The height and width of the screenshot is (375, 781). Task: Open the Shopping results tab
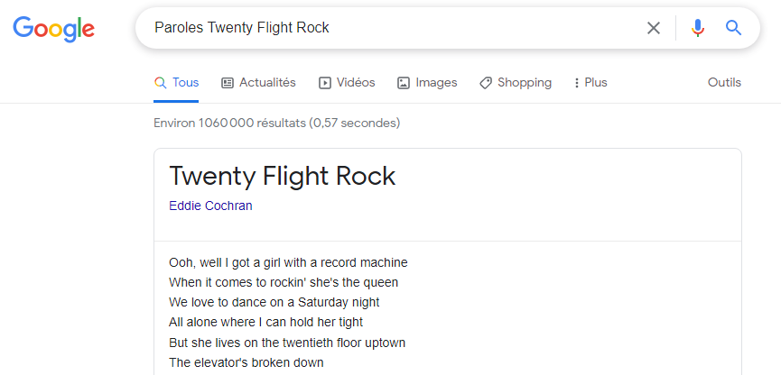[524, 83]
